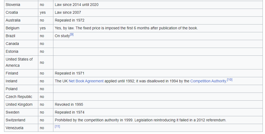Select the United States of America cell

tap(21, 62)
